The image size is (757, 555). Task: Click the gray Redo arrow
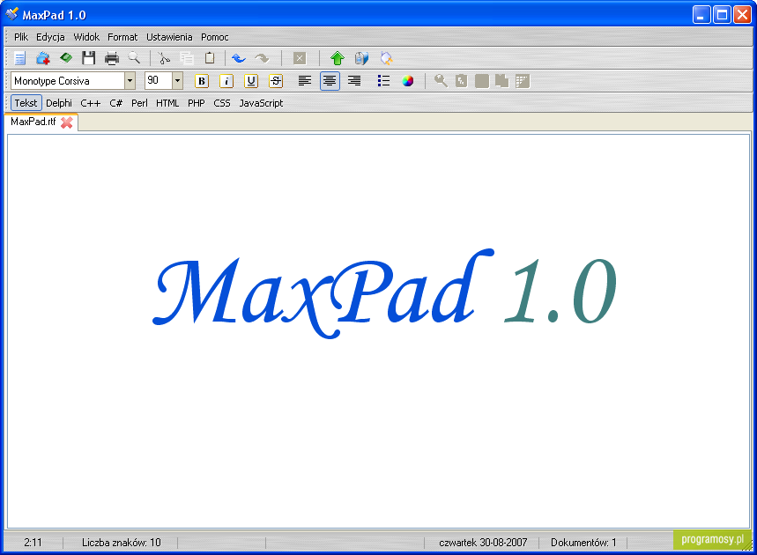262,58
